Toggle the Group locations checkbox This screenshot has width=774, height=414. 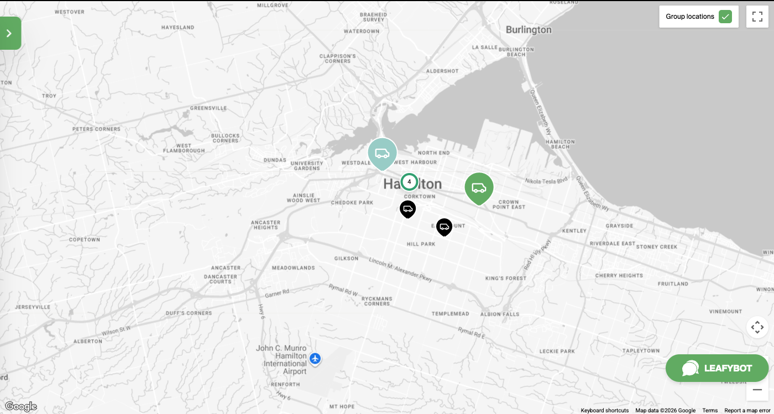tap(725, 17)
